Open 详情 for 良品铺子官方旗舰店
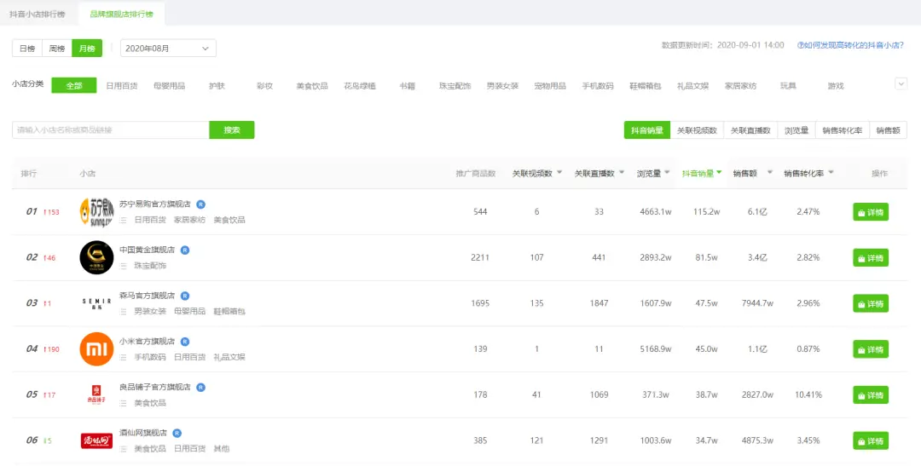 tap(871, 395)
